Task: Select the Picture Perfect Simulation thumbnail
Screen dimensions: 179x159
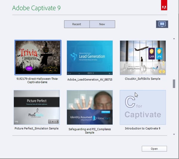Action: tap(37, 107)
